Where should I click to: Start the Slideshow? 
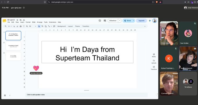(113, 21)
